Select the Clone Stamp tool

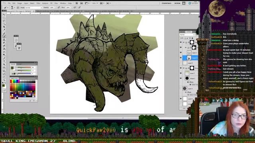[4, 40]
